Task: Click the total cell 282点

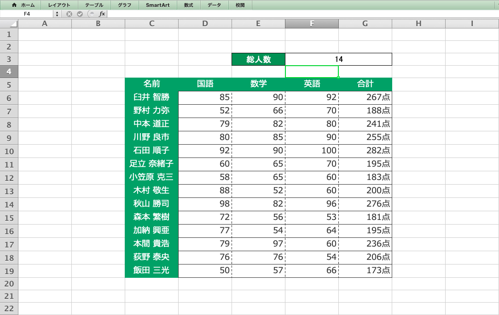Action: [x=365, y=151]
